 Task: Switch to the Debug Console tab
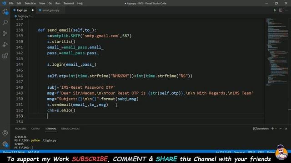coord(70,129)
